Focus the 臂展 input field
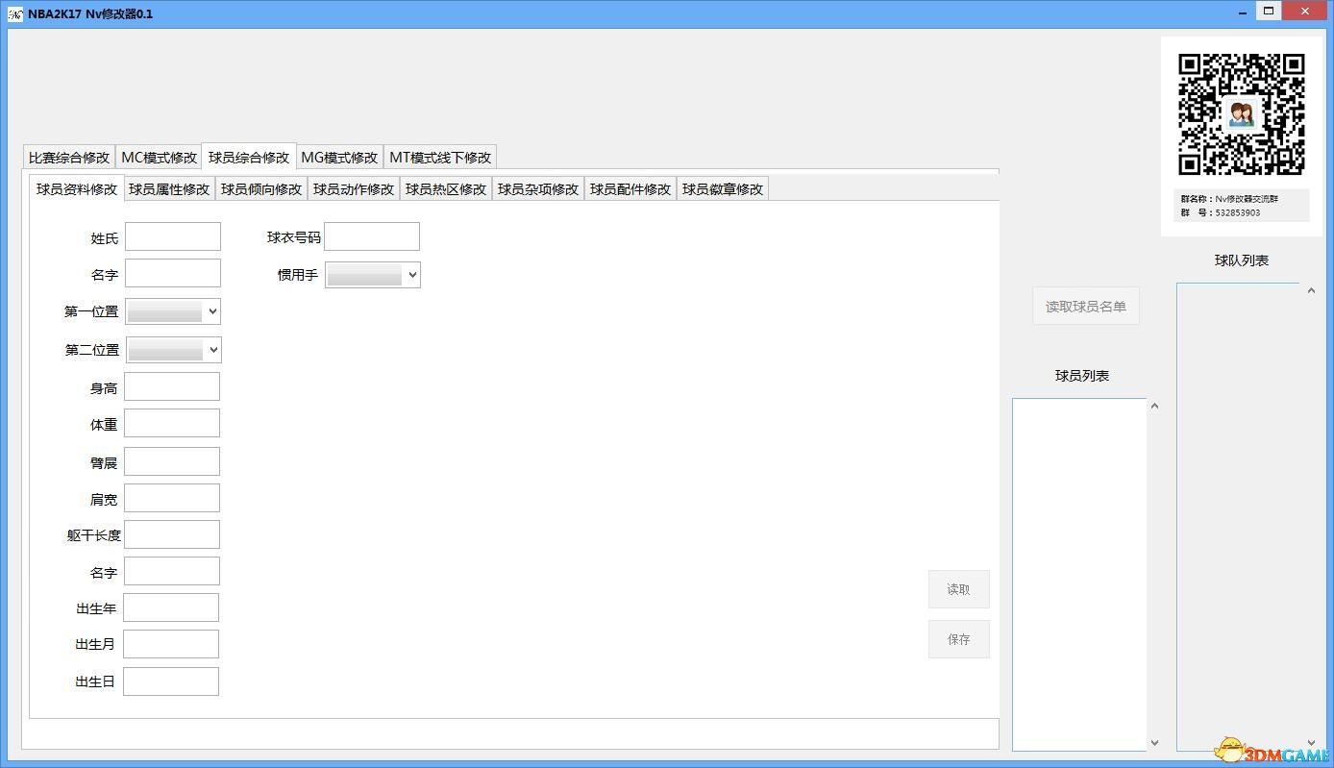This screenshot has height=768, width=1334. pyautogui.click(x=172, y=461)
